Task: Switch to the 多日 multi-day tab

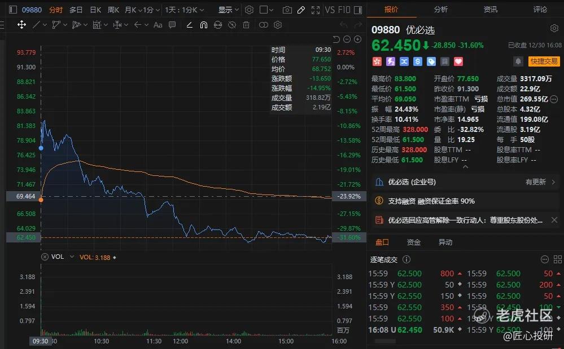Action: point(76,10)
